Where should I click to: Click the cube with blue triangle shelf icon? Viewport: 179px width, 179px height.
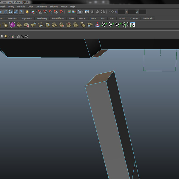(48, 25)
